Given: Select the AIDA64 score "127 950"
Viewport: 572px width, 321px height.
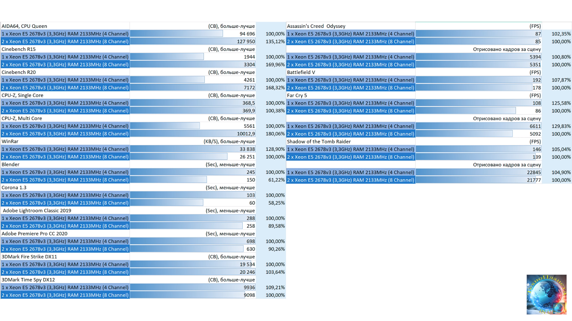Looking at the screenshot, I should pyautogui.click(x=246, y=42).
